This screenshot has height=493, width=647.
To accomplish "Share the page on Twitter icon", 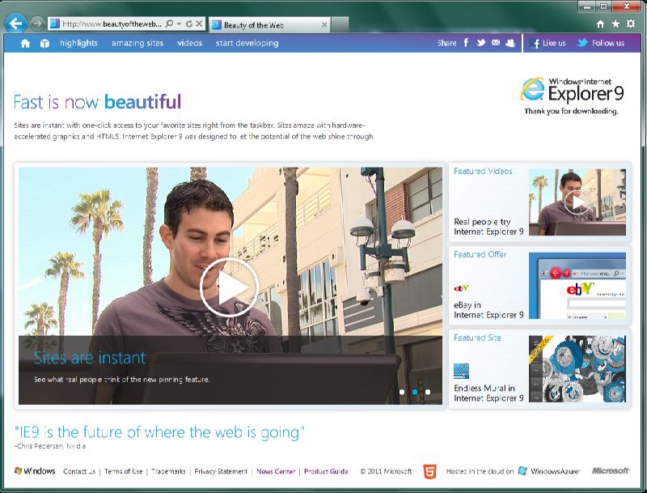I will coord(480,43).
